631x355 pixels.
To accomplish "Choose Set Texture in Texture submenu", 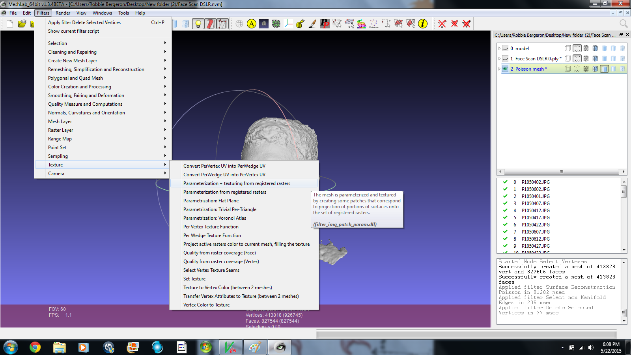I will click(244, 279).
